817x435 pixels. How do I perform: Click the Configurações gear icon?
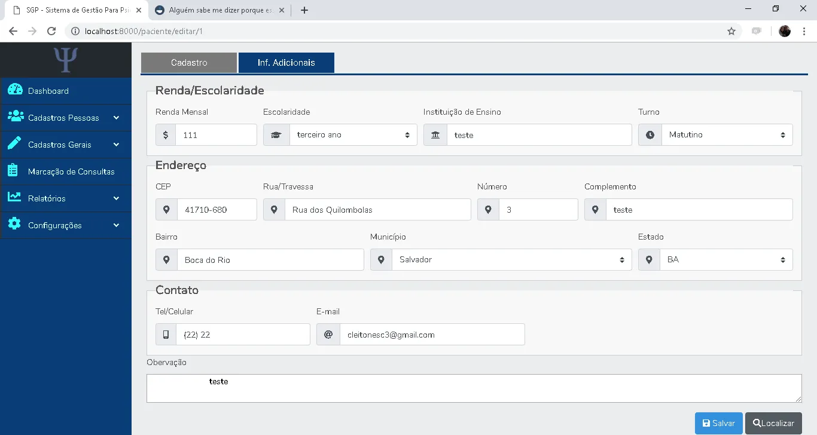[x=14, y=225]
